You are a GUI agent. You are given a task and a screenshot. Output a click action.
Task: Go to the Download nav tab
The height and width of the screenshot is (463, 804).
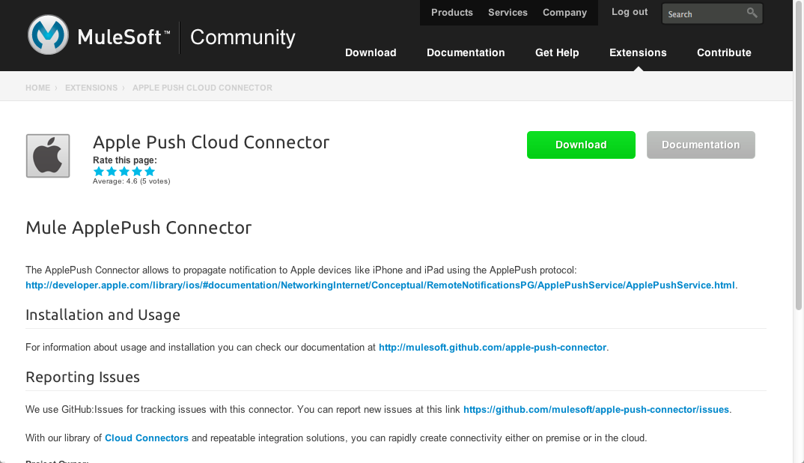coord(371,52)
